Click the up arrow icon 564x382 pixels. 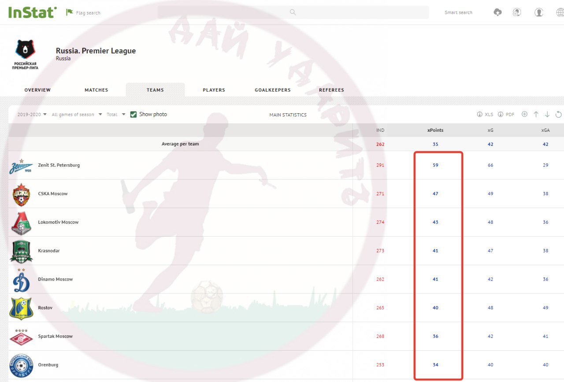[536, 114]
